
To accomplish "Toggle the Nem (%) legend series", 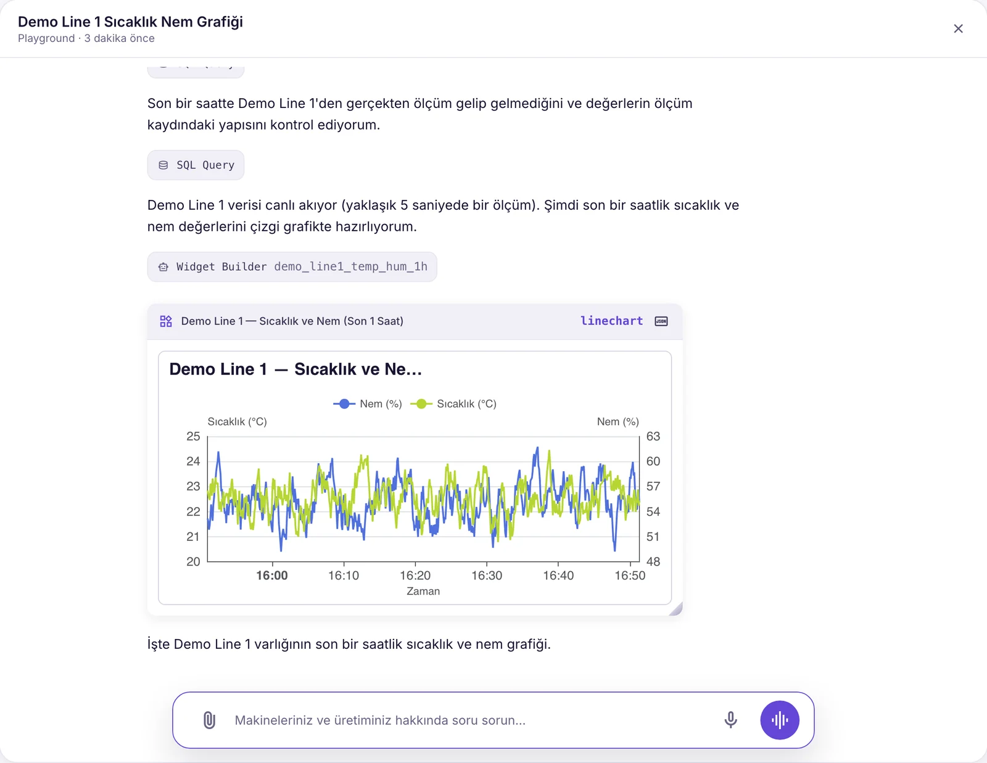I will (368, 404).
